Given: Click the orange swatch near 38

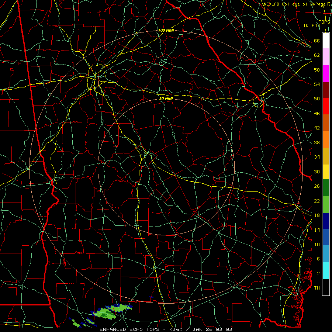Looking at the screenshot, I should 326,139.
